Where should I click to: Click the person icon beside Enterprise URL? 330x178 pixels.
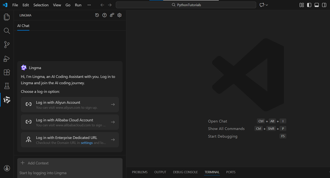point(28,139)
